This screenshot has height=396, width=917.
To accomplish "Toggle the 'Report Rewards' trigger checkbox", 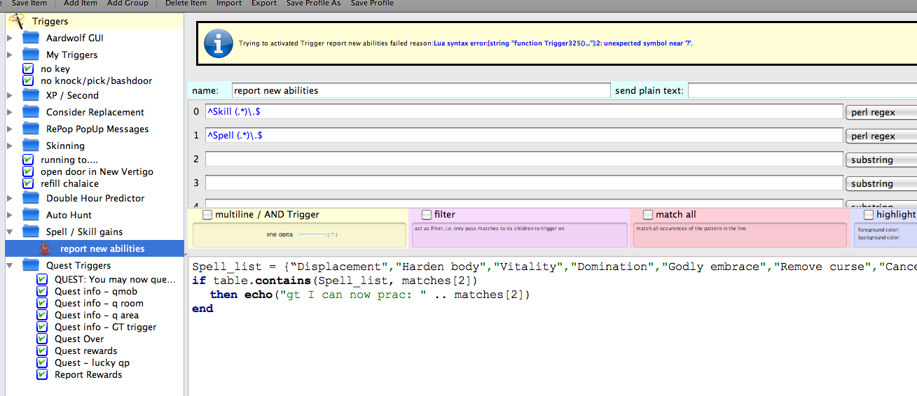I will tap(42, 374).
